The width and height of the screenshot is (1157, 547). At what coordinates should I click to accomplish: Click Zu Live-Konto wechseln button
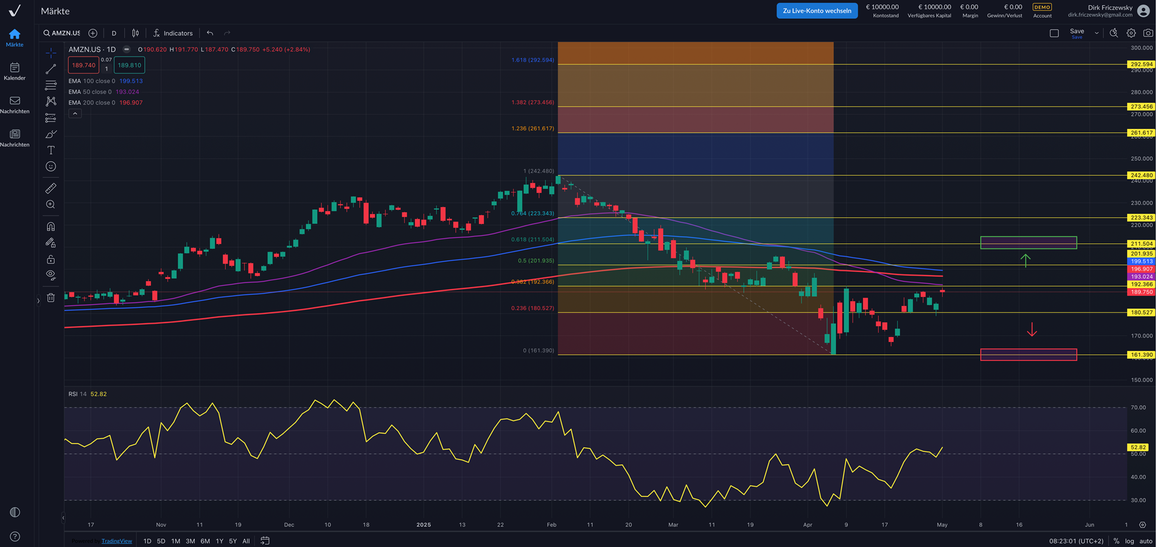[816, 10]
